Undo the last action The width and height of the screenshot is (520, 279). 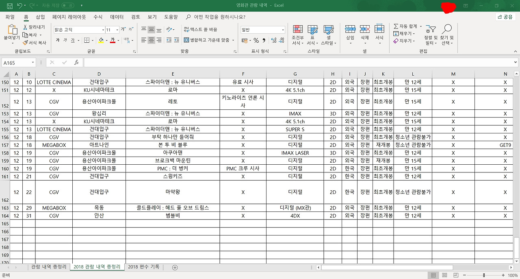tap(19, 6)
